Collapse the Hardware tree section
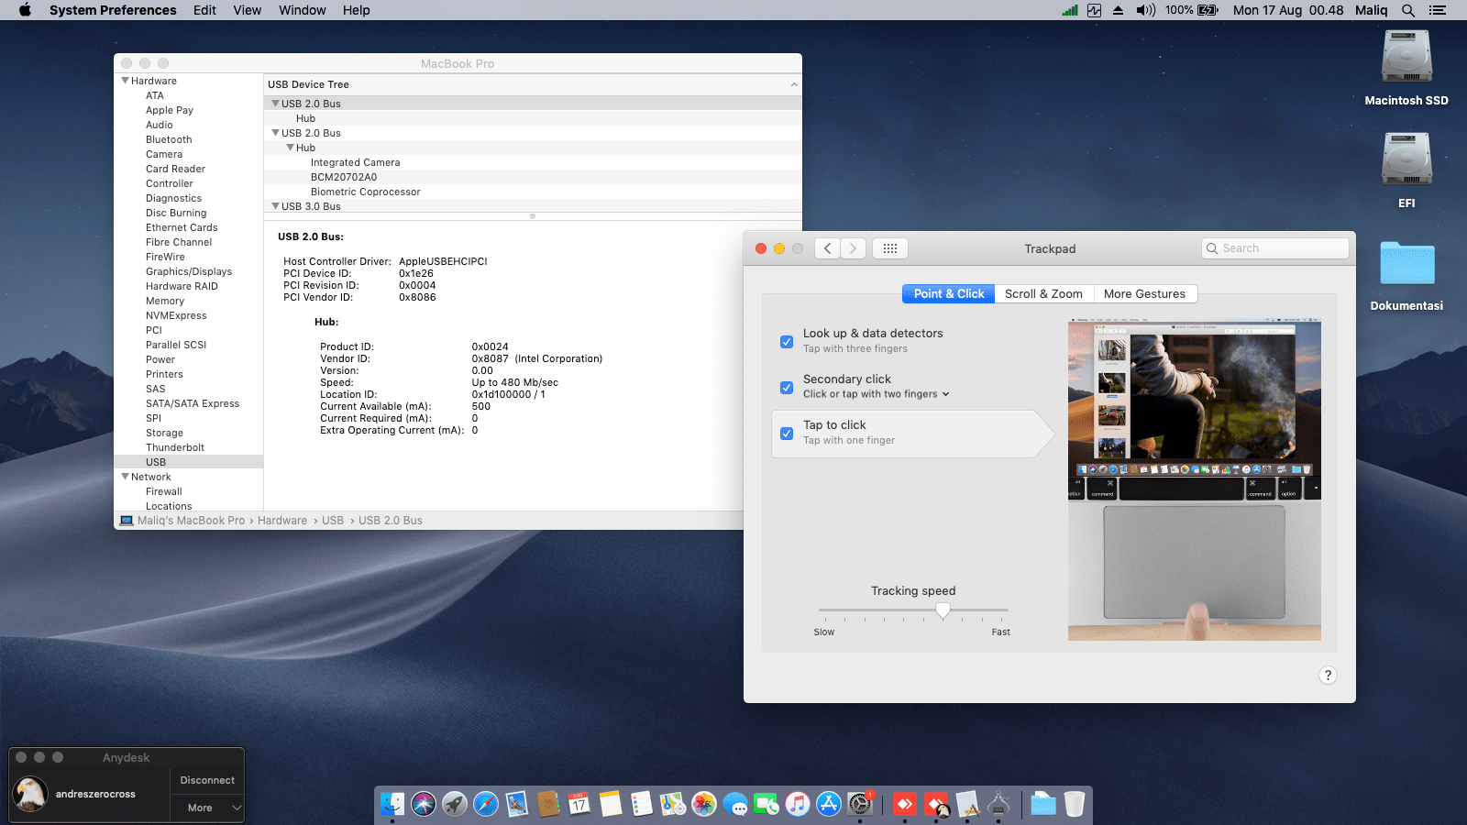This screenshot has height=825, width=1467. [x=126, y=81]
